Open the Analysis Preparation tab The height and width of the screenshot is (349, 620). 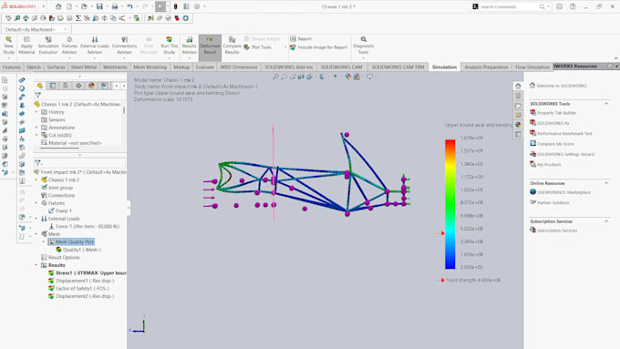[486, 67]
